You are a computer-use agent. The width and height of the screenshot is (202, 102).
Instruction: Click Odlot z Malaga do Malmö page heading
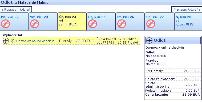(x=25, y=2)
